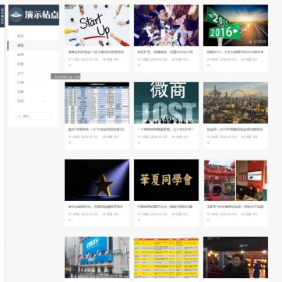Screen dimensions: 282x282
Task: Click the eye icon beside heat count 548
Action: 243,137
